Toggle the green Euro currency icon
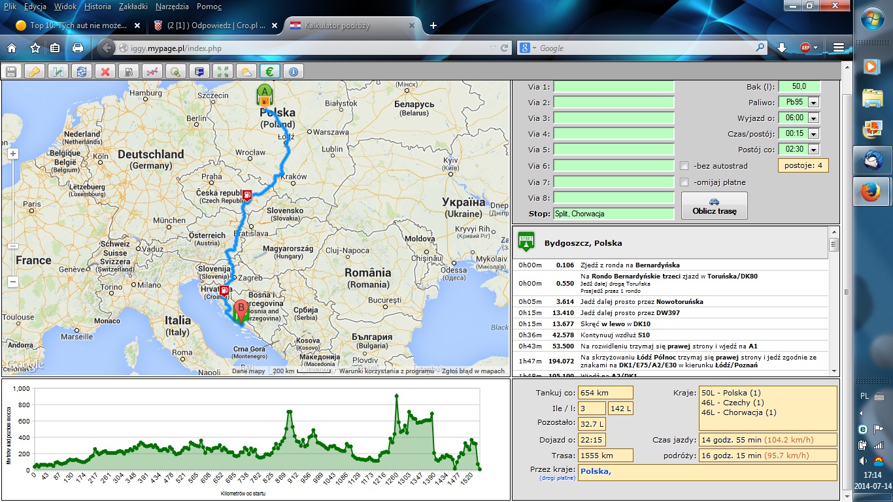Screen dimensions: 893x502 click(269, 71)
